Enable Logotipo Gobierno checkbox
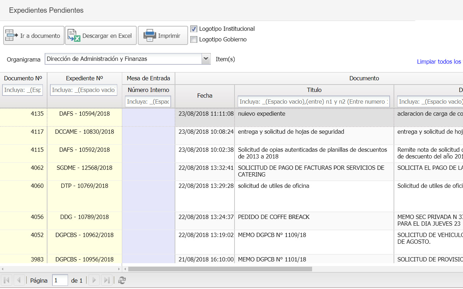This screenshot has height=289, width=463. (x=194, y=40)
